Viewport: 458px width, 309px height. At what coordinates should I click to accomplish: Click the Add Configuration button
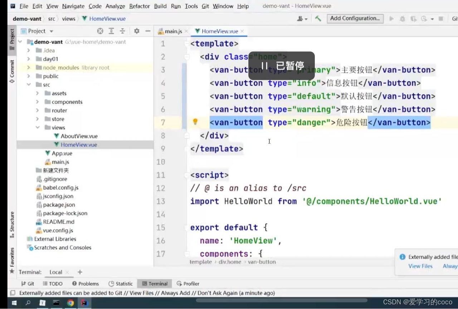(355, 18)
